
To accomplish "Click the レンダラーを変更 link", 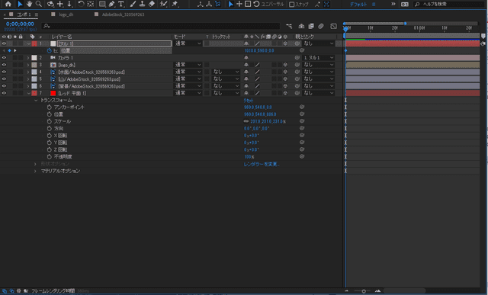I will (x=262, y=164).
